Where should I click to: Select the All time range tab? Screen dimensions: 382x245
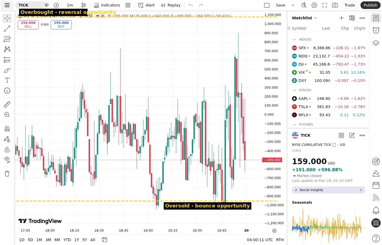pos(93,240)
